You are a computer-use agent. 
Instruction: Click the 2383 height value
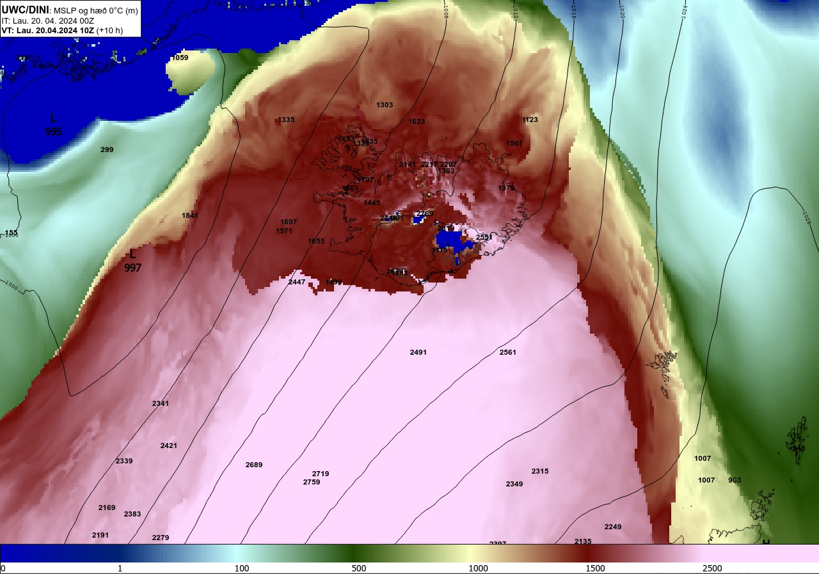coord(132,514)
